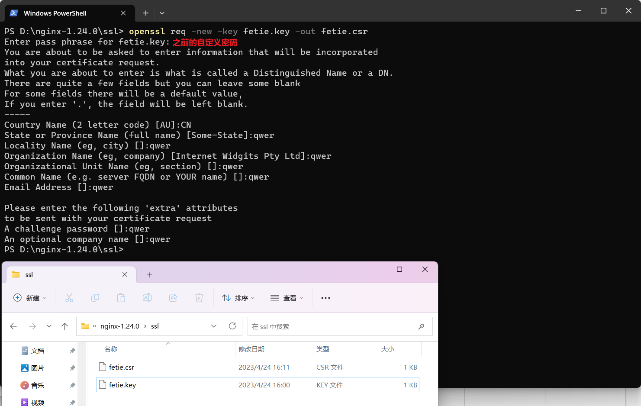Click the Delete trash icon
Image resolution: width=641 pixels, height=406 pixels.
199,298
